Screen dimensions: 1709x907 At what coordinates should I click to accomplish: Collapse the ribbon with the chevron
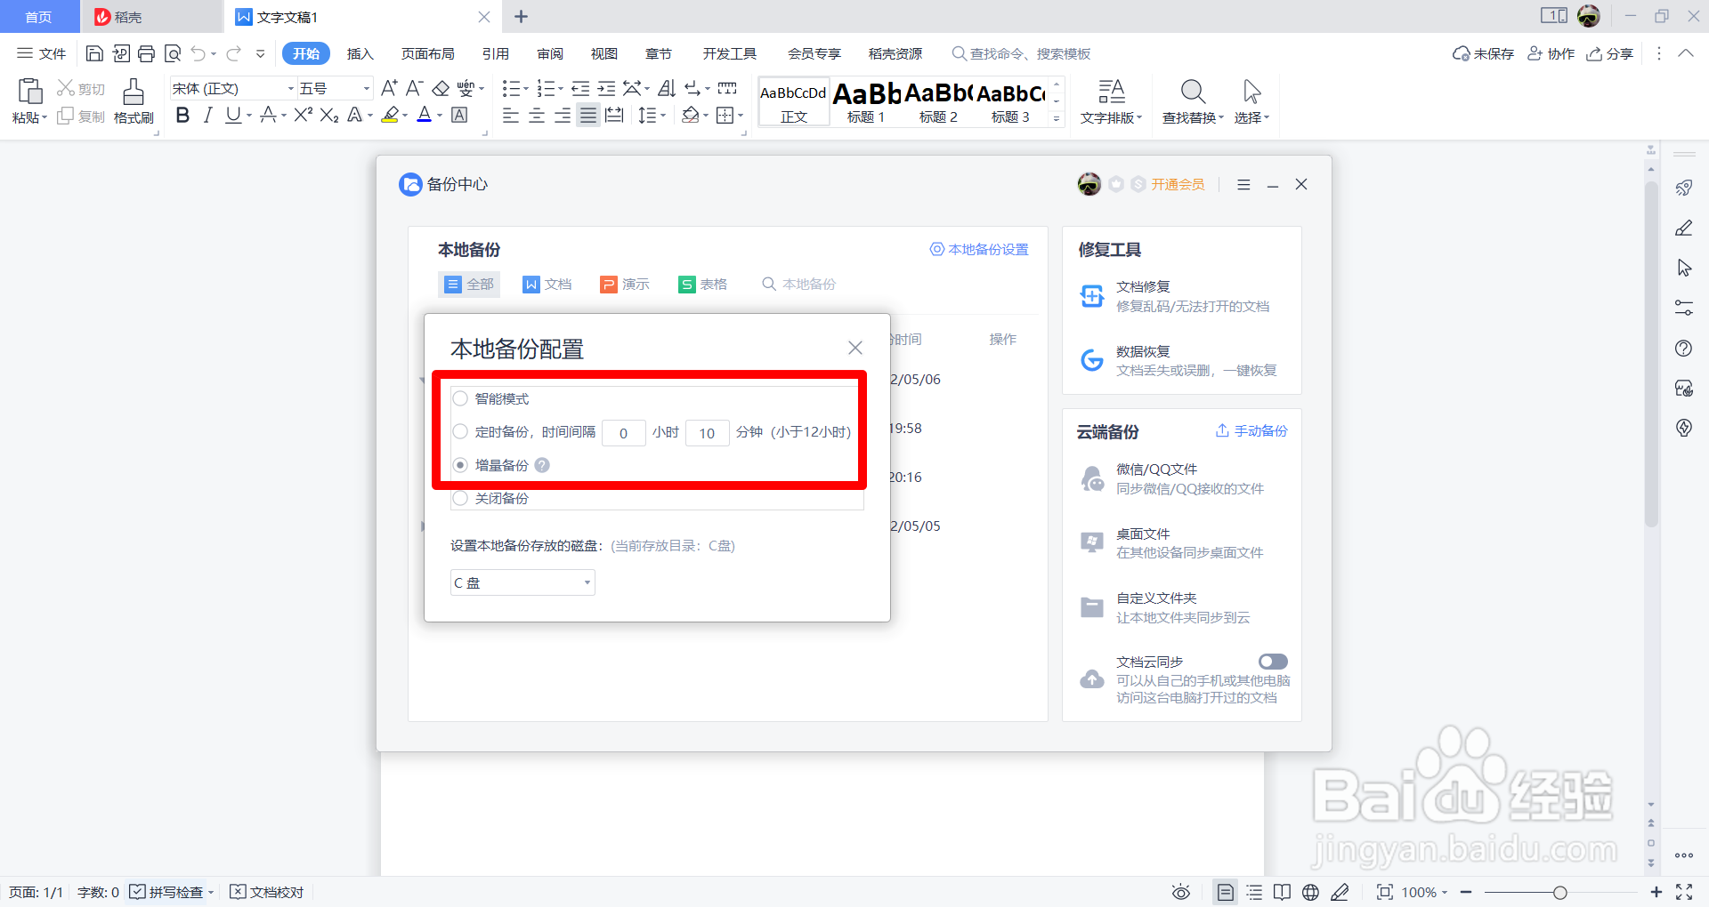coord(1686,53)
